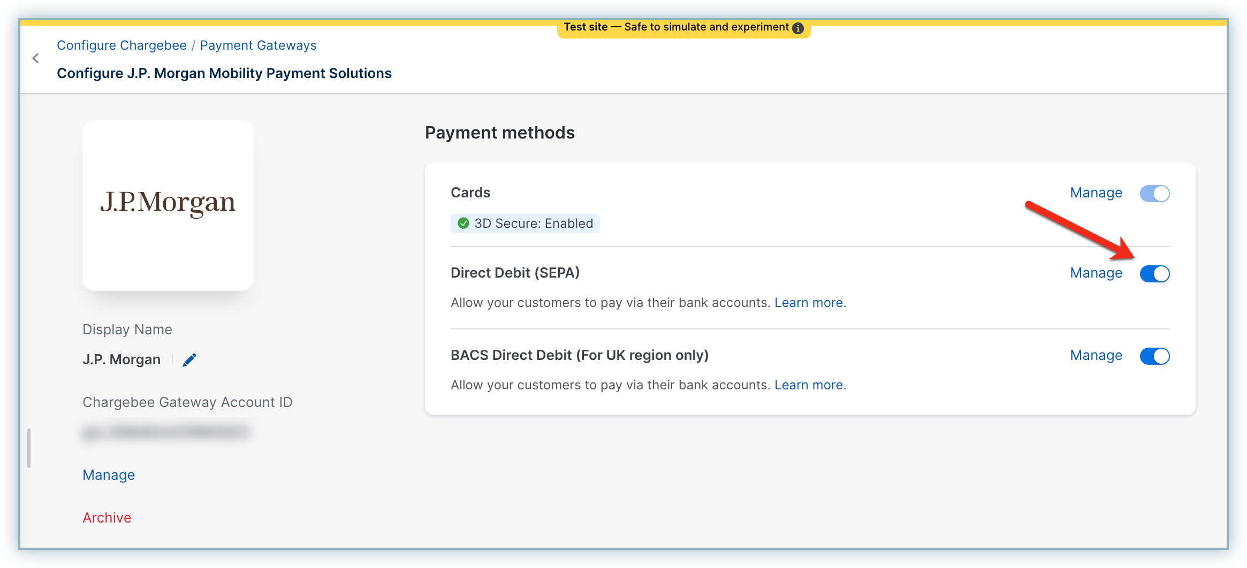This screenshot has height=568, width=1247.
Task: Click the pencil icon to edit display name
Action: pos(189,360)
